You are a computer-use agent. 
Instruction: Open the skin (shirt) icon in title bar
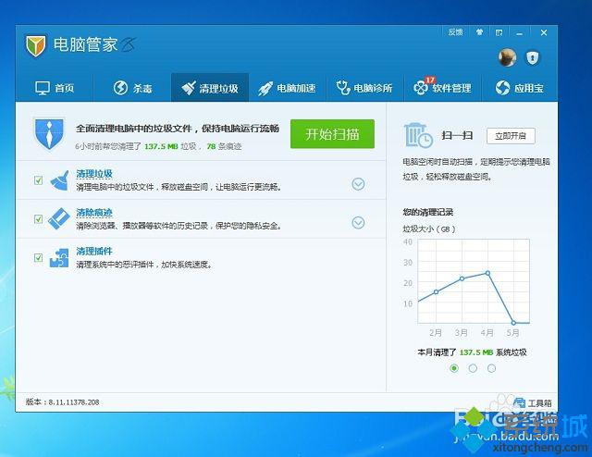pos(479,32)
